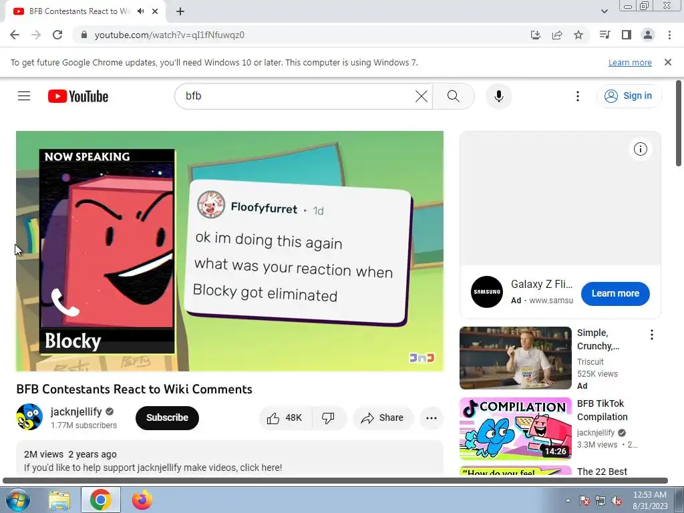Viewport: 684px width, 513px height.
Task: Open Samsung advertiser logo
Action: coord(487,292)
